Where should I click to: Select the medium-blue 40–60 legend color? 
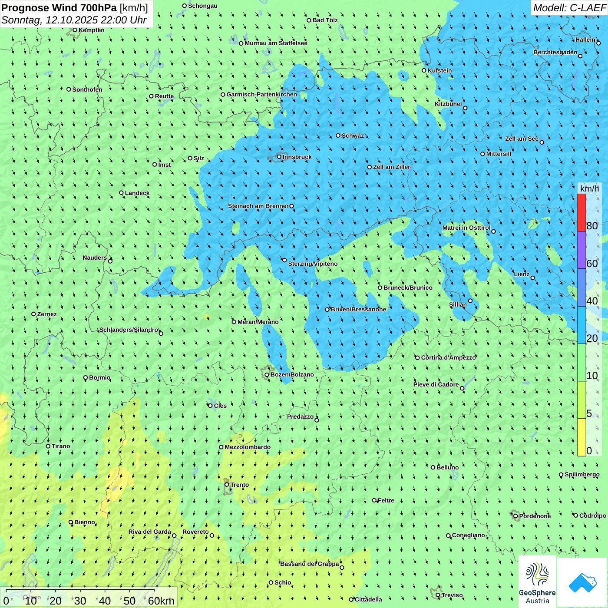[x=582, y=288]
